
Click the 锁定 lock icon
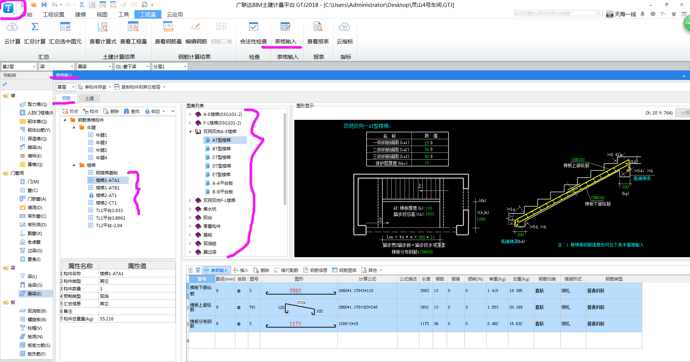point(147,111)
